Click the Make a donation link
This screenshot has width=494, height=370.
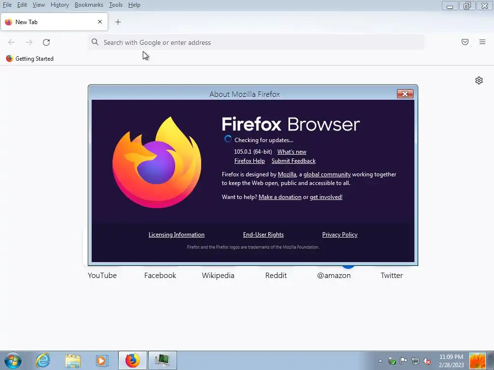coord(280,197)
